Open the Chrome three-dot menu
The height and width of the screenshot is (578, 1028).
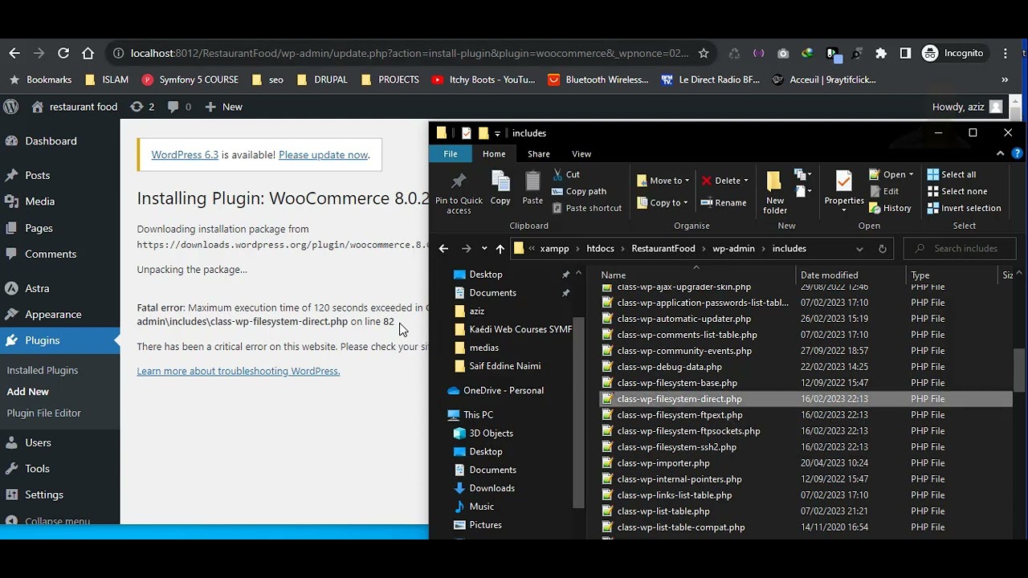pyautogui.click(x=1006, y=53)
